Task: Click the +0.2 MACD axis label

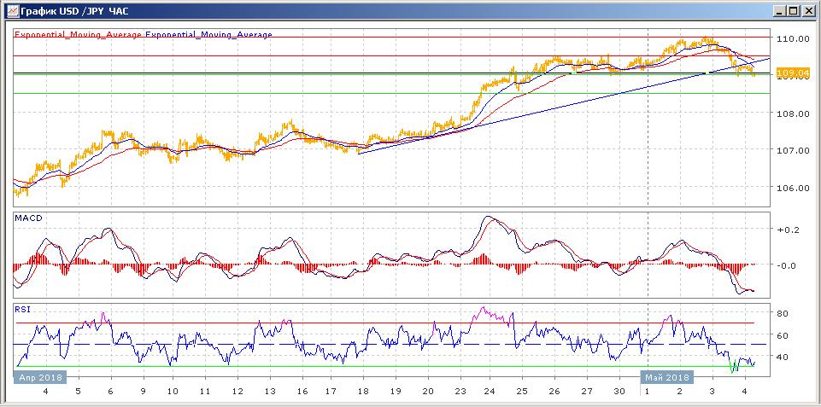Action: (787, 230)
